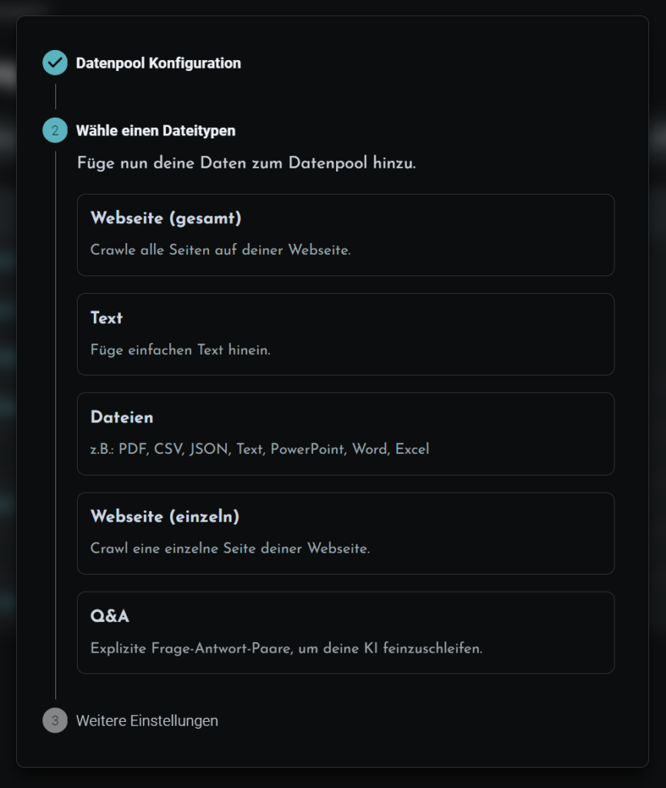Click the Dateien heading text
Screen dimensions: 666x788
122,417
